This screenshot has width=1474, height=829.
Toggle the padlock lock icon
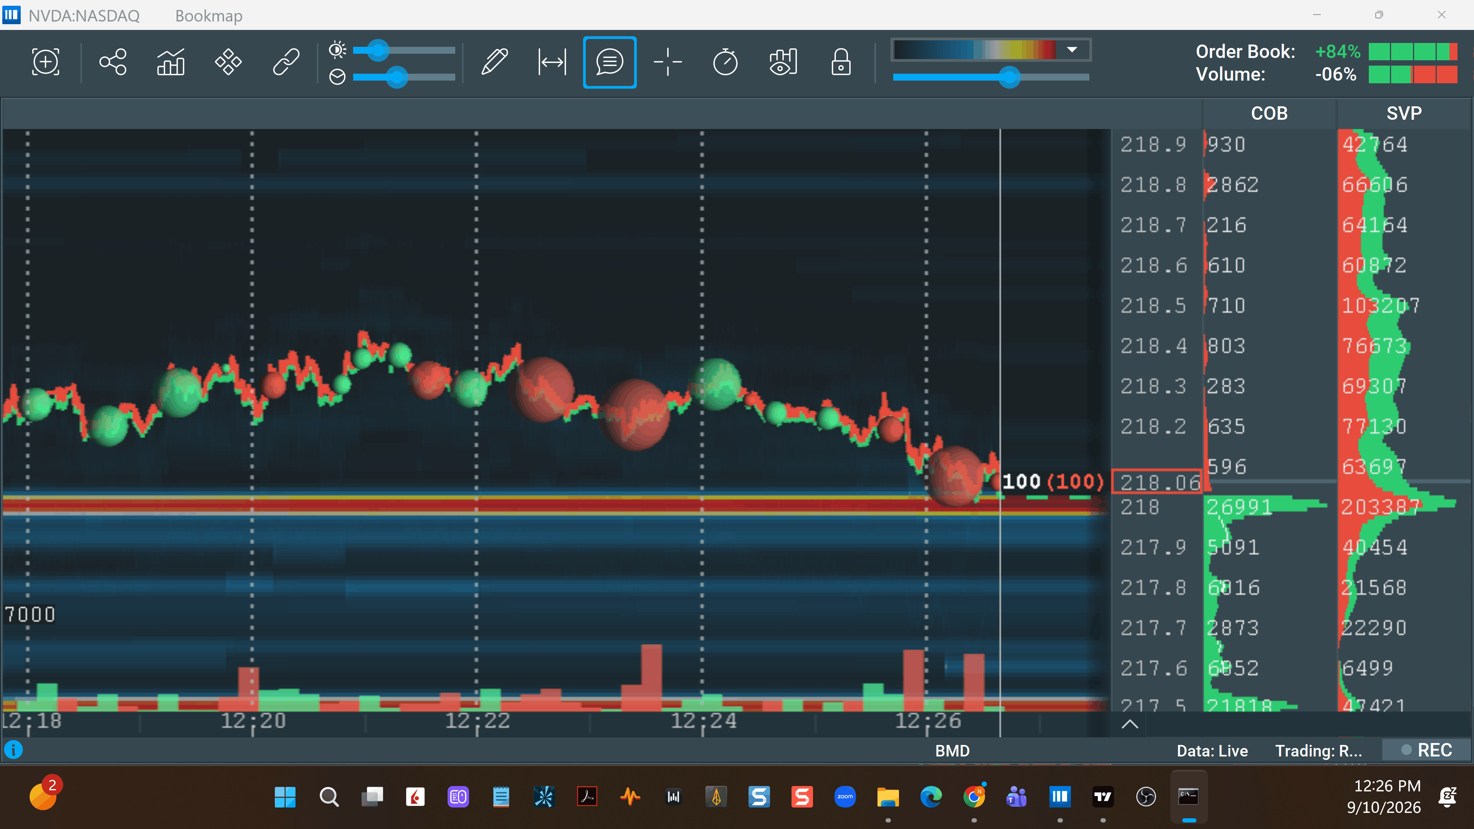point(841,62)
